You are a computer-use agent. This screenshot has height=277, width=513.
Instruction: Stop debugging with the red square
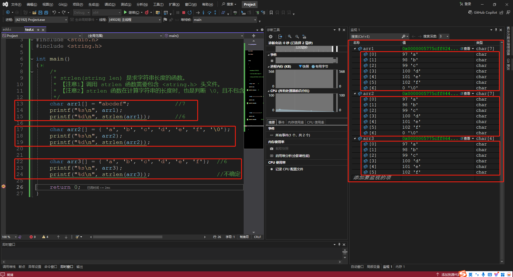click(x=184, y=13)
